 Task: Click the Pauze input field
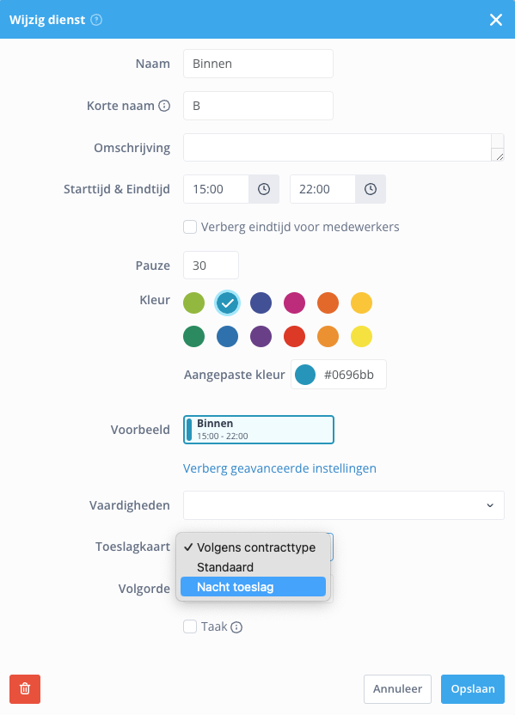click(x=211, y=265)
